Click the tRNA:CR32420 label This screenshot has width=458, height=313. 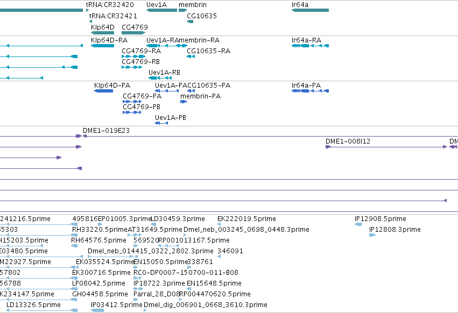pos(110,5)
